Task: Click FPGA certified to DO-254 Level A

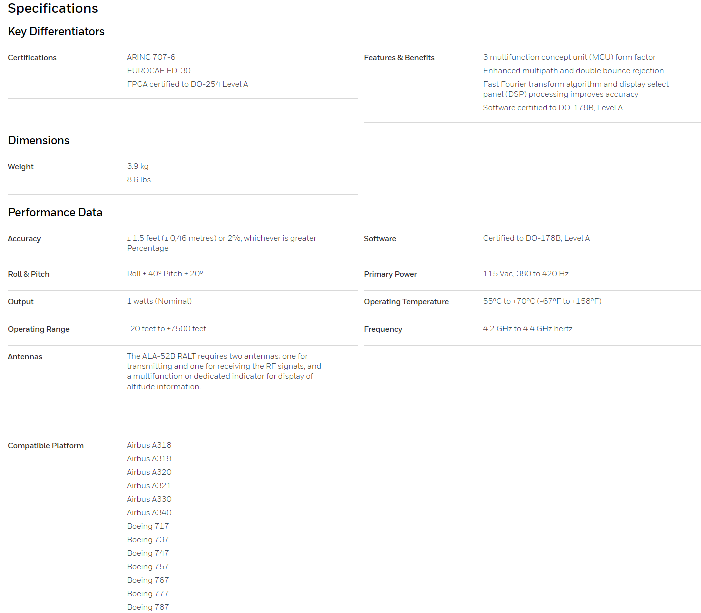Action: click(x=187, y=84)
